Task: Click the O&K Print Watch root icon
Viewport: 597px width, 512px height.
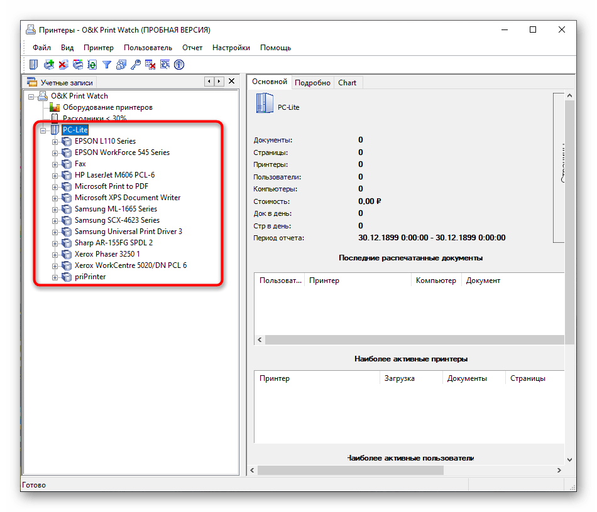Action: [43, 96]
